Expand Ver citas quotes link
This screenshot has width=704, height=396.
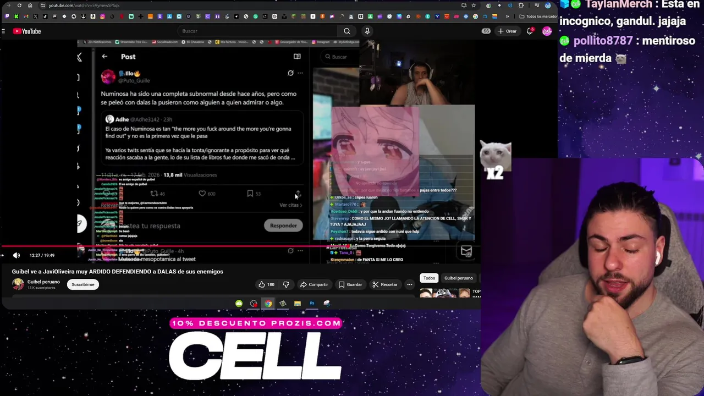290,205
